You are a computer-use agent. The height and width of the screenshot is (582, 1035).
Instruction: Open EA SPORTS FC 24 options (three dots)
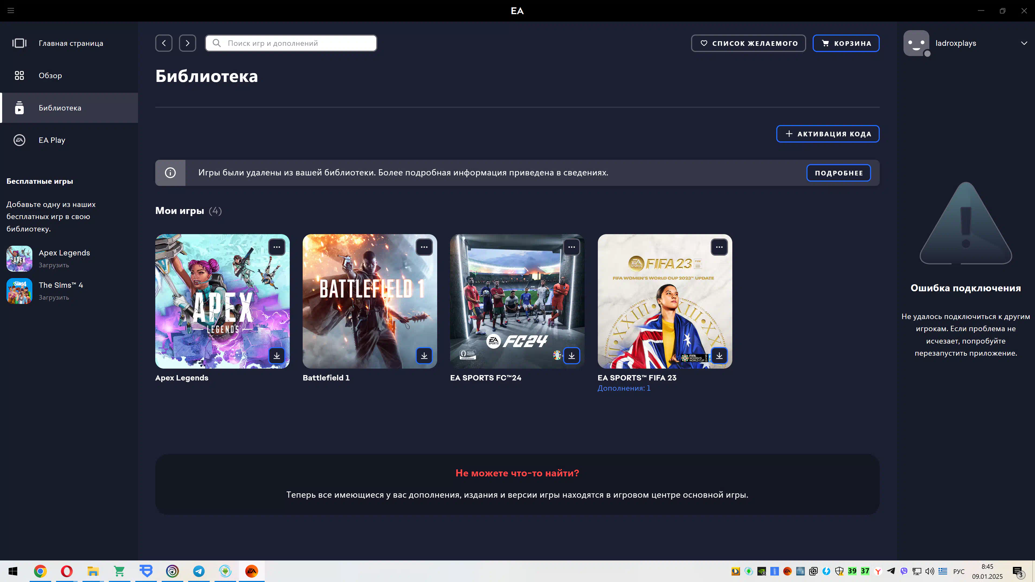[572, 247]
